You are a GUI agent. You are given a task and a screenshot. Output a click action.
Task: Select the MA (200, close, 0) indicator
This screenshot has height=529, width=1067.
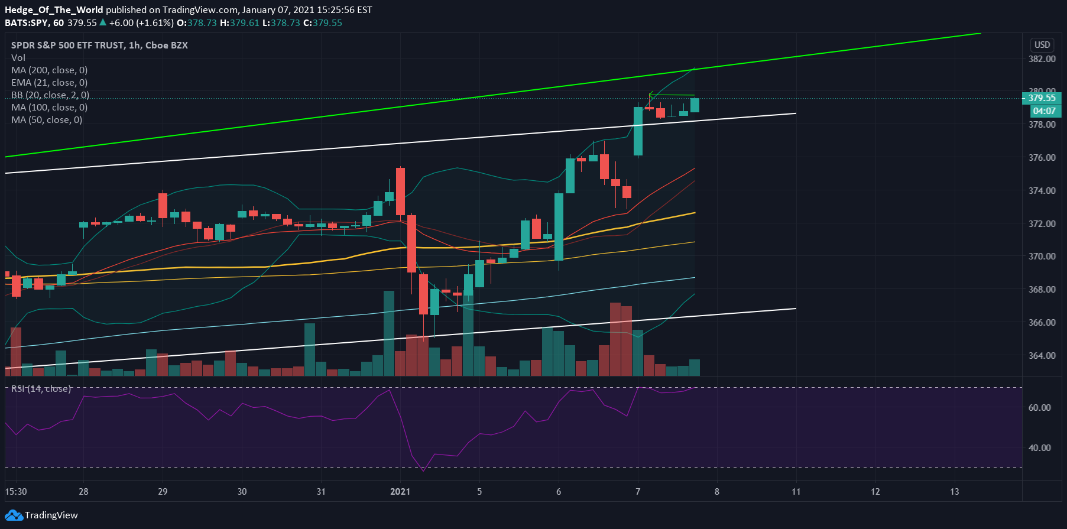point(50,70)
